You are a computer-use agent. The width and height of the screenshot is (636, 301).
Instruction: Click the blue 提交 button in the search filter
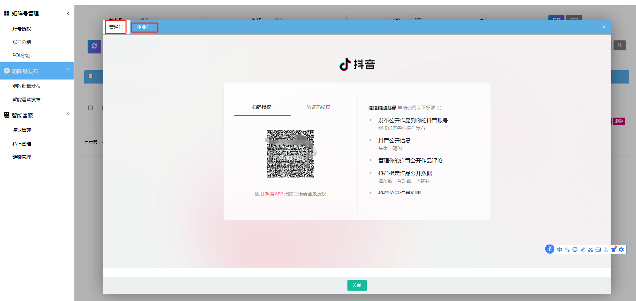(x=556, y=18)
